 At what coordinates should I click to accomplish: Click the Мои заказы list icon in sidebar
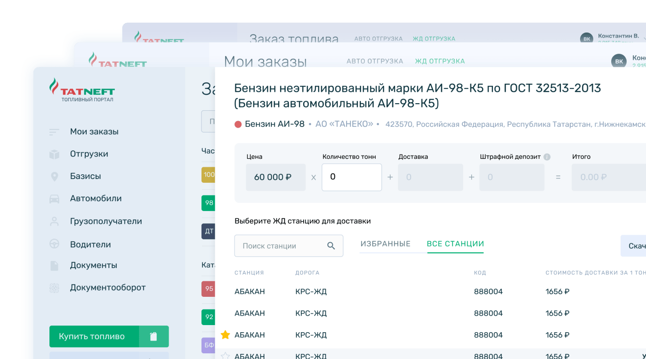(x=54, y=132)
